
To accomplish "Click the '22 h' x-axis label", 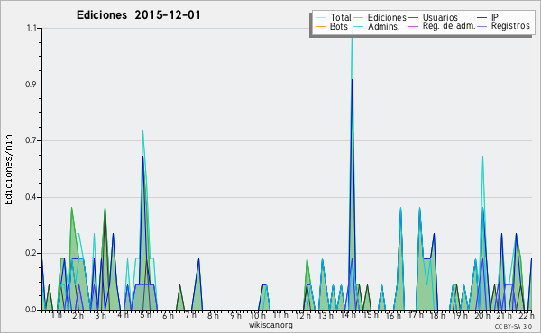I will click(527, 315).
